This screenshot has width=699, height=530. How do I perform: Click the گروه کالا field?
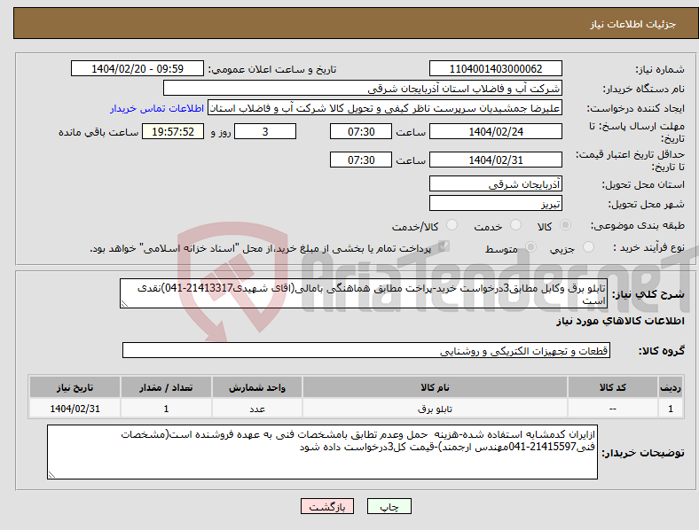[366, 350]
